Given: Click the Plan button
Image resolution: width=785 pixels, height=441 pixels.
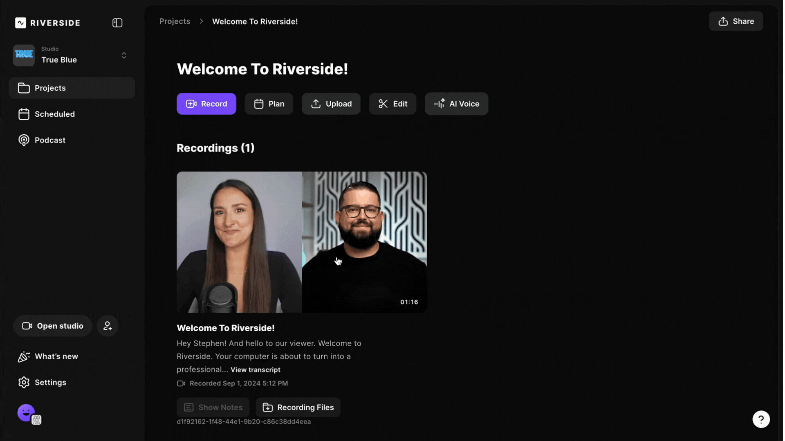Looking at the screenshot, I should point(269,104).
